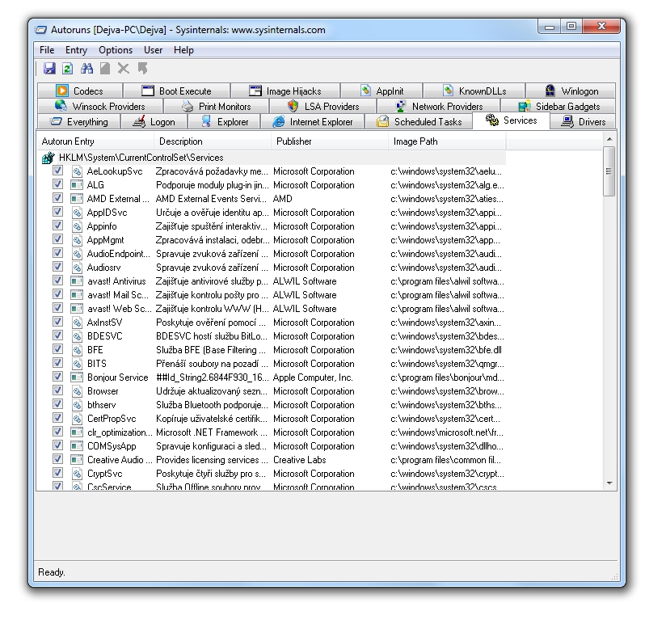
Task: Click the scrollbar up arrow
Action: tap(609, 139)
